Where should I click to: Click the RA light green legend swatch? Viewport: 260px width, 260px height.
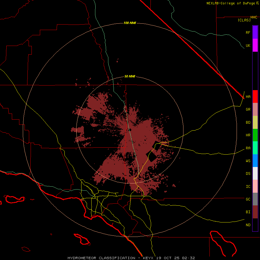pos(255,148)
